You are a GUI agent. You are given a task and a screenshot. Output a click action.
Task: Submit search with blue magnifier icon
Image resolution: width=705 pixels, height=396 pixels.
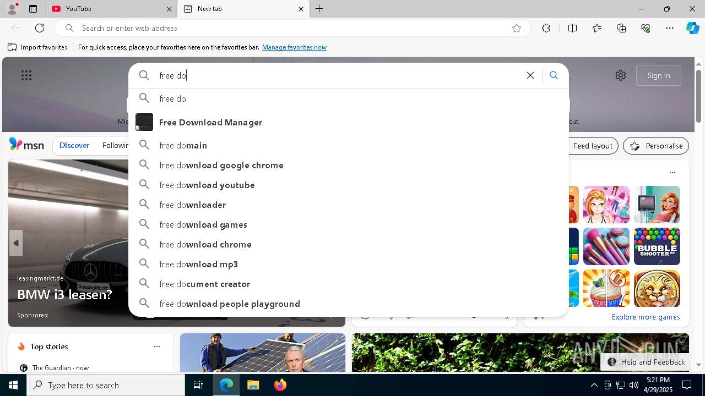[554, 75]
